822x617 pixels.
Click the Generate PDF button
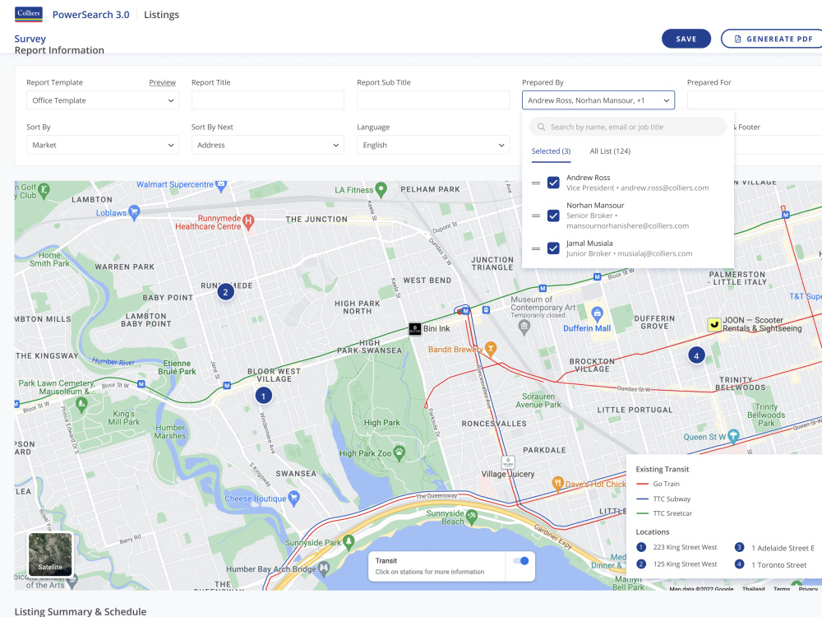click(773, 39)
